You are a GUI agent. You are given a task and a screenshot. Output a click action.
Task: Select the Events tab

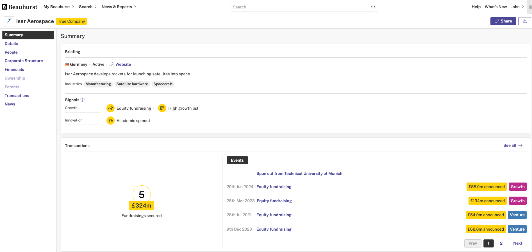[237, 160]
